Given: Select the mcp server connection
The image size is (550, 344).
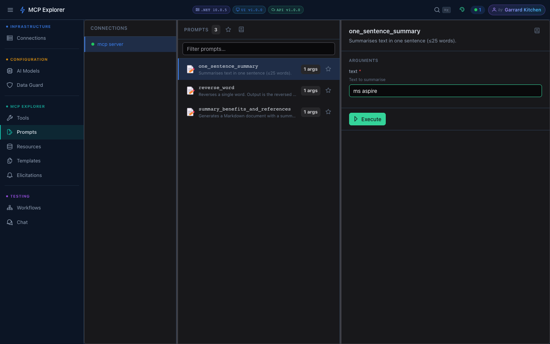Looking at the screenshot, I should pyautogui.click(x=110, y=44).
